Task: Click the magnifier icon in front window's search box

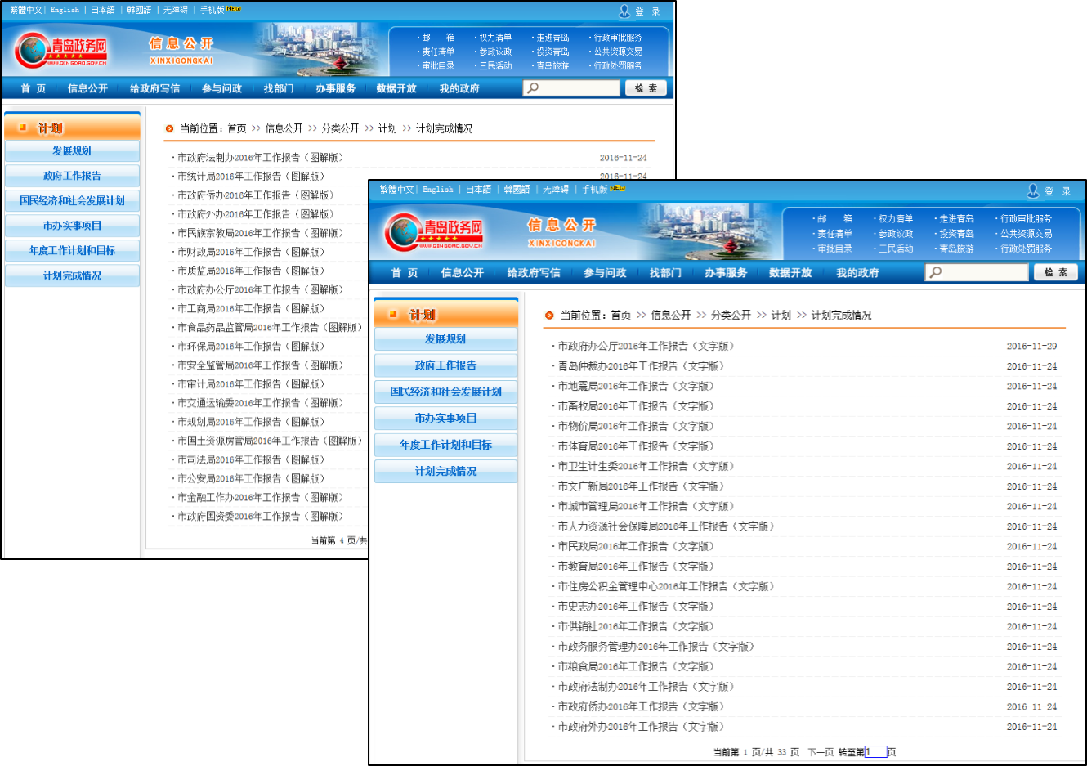Action: (936, 272)
